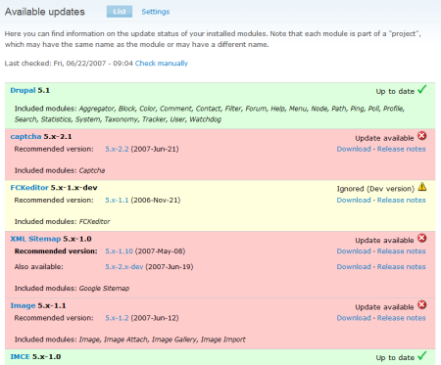Click the Check manually link
The width and height of the screenshot is (441, 365).
162,64
